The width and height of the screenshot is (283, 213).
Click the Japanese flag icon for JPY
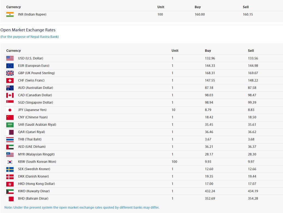[x=10, y=110]
